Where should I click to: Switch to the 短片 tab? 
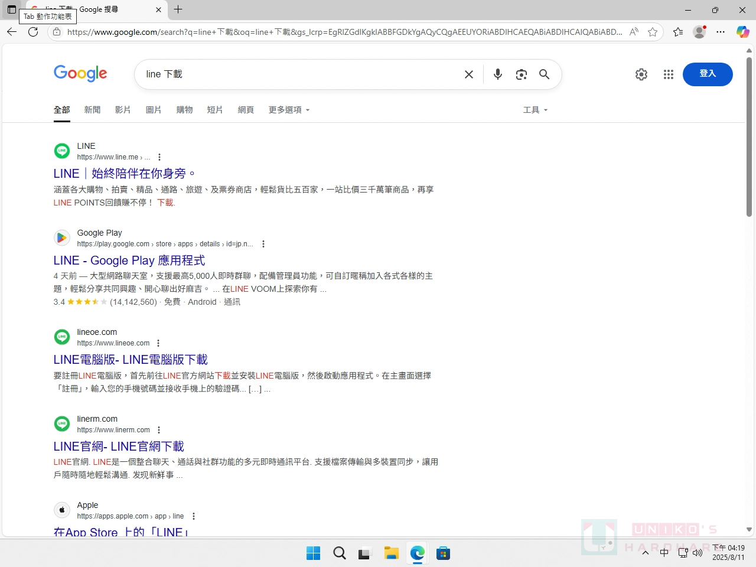coord(215,110)
